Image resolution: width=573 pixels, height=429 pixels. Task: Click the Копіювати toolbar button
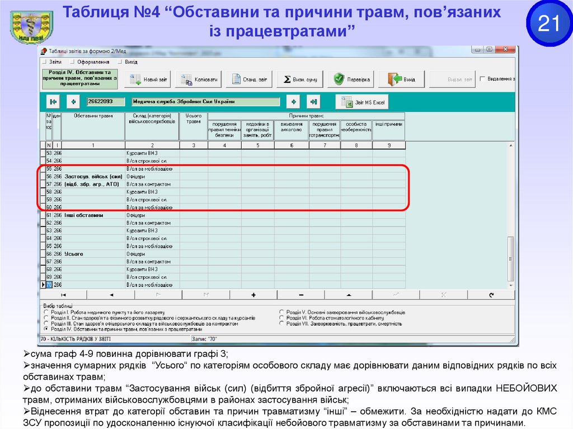pos(199,79)
